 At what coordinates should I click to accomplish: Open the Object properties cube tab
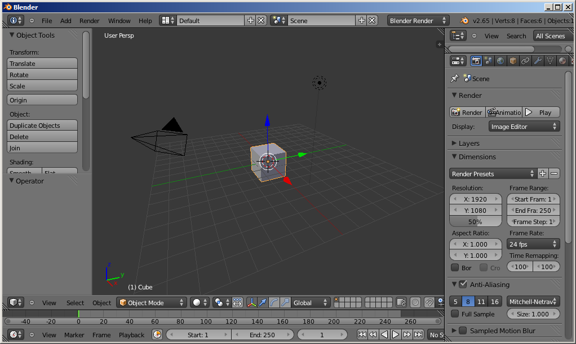(x=513, y=61)
